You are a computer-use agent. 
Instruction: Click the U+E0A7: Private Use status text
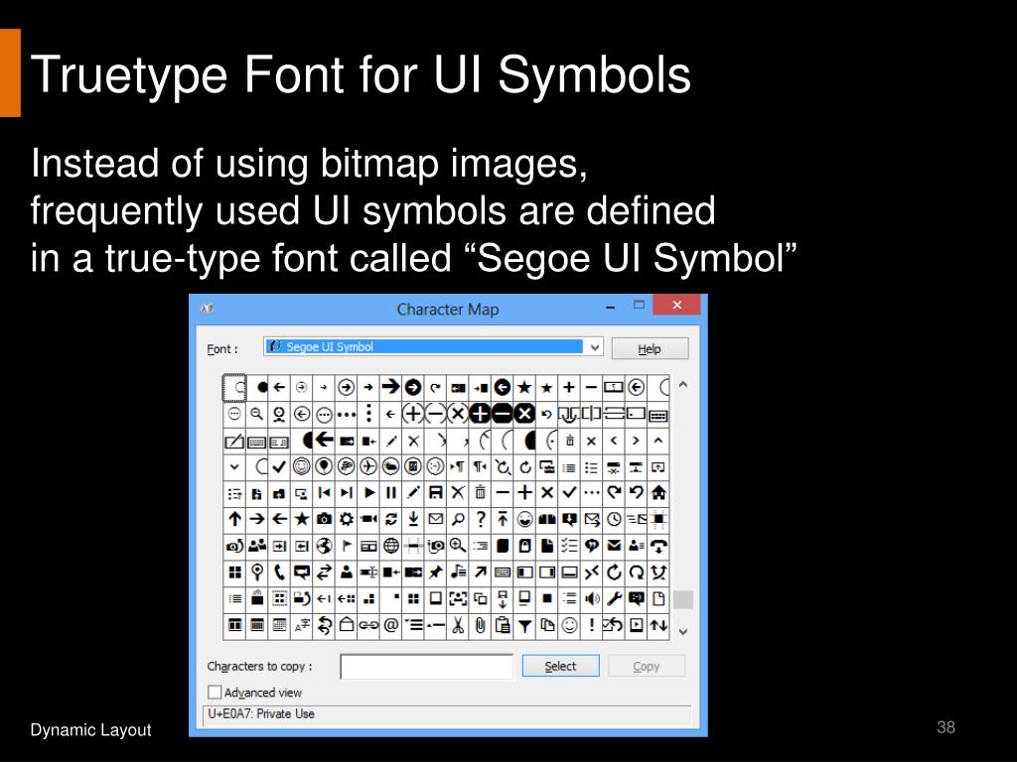point(261,713)
